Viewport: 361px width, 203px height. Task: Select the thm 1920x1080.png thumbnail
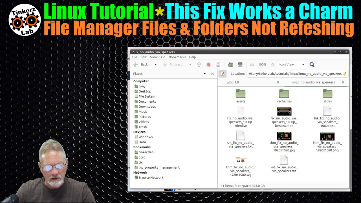[x=327, y=136]
